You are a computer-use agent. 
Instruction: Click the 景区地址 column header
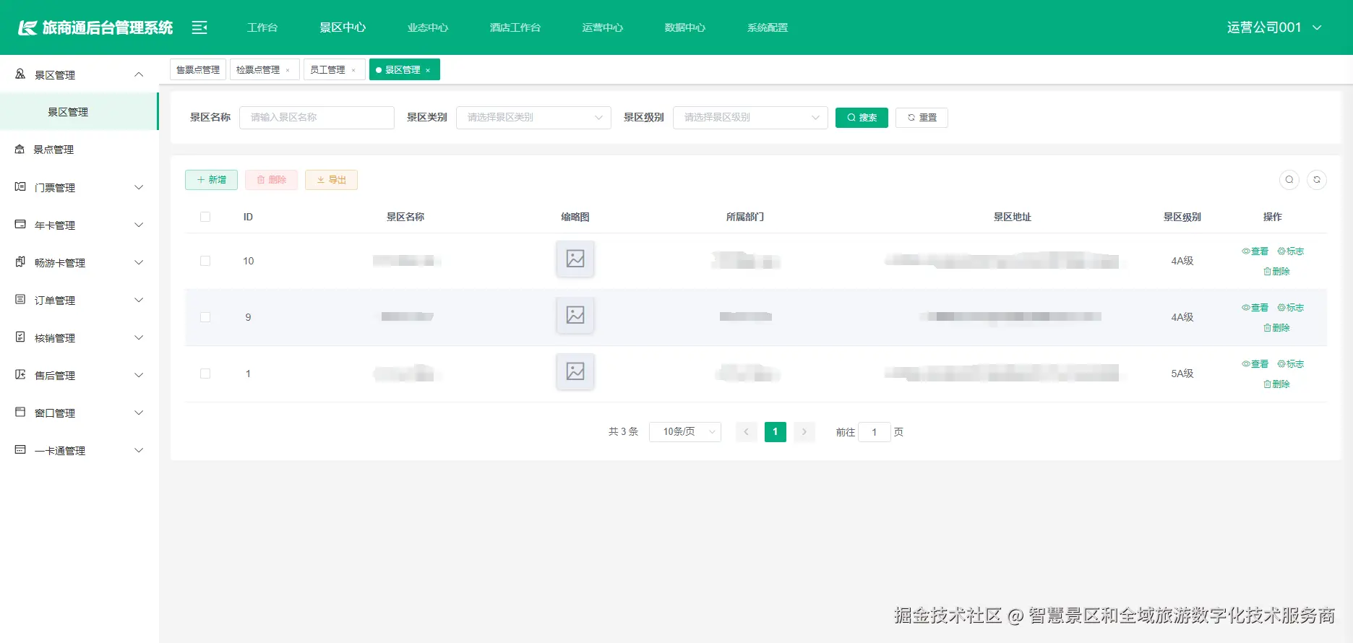[x=1012, y=217]
